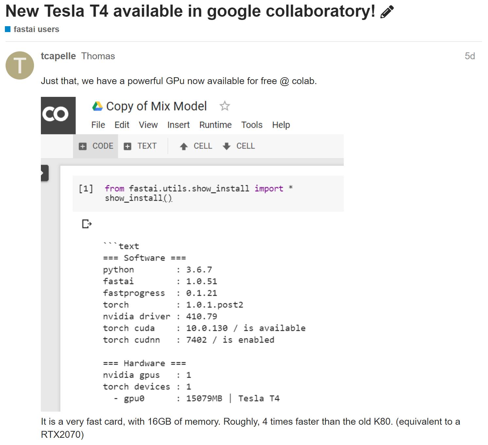The image size is (488, 445).
Task: Click the torch devices : 1 line
Action: (147, 387)
